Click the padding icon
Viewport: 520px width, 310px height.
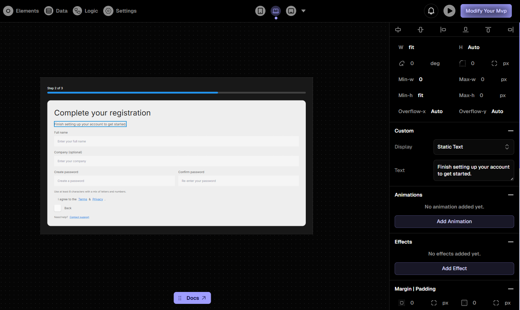[x=464, y=303]
